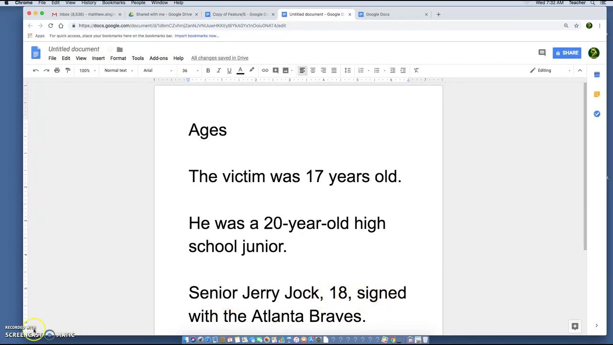Screen dimensions: 613x345
Task: Open the File menu in Docs
Action: pos(52,58)
